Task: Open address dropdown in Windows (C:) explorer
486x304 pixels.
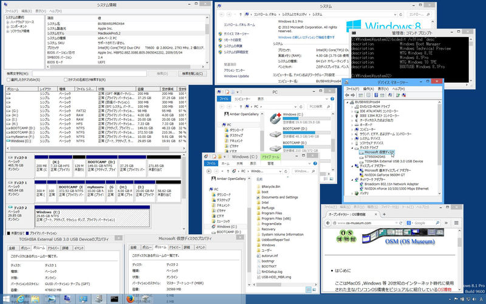Action: coord(280,171)
